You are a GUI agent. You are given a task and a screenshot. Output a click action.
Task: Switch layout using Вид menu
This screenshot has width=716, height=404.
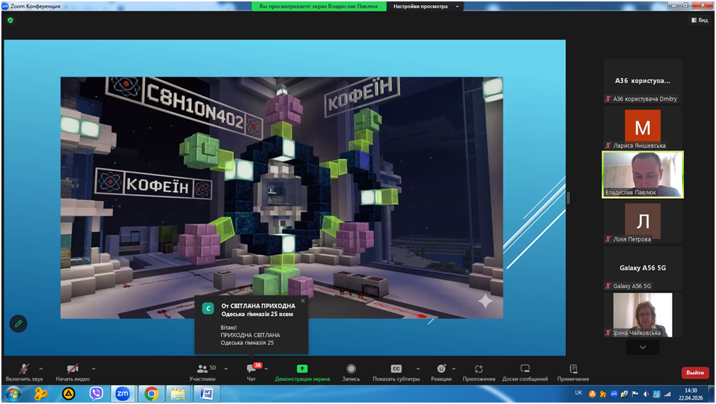[700, 21]
